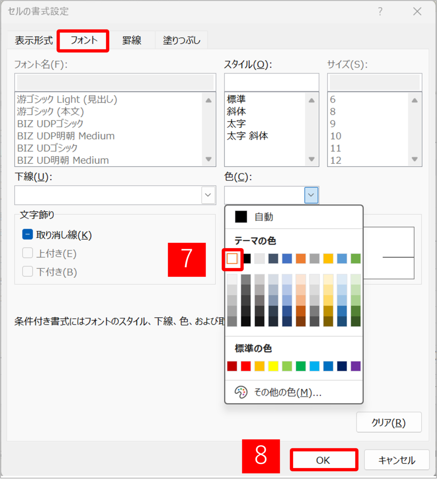Click size list scroll up arrow
This screenshot has height=487, width=437.
point(415,101)
